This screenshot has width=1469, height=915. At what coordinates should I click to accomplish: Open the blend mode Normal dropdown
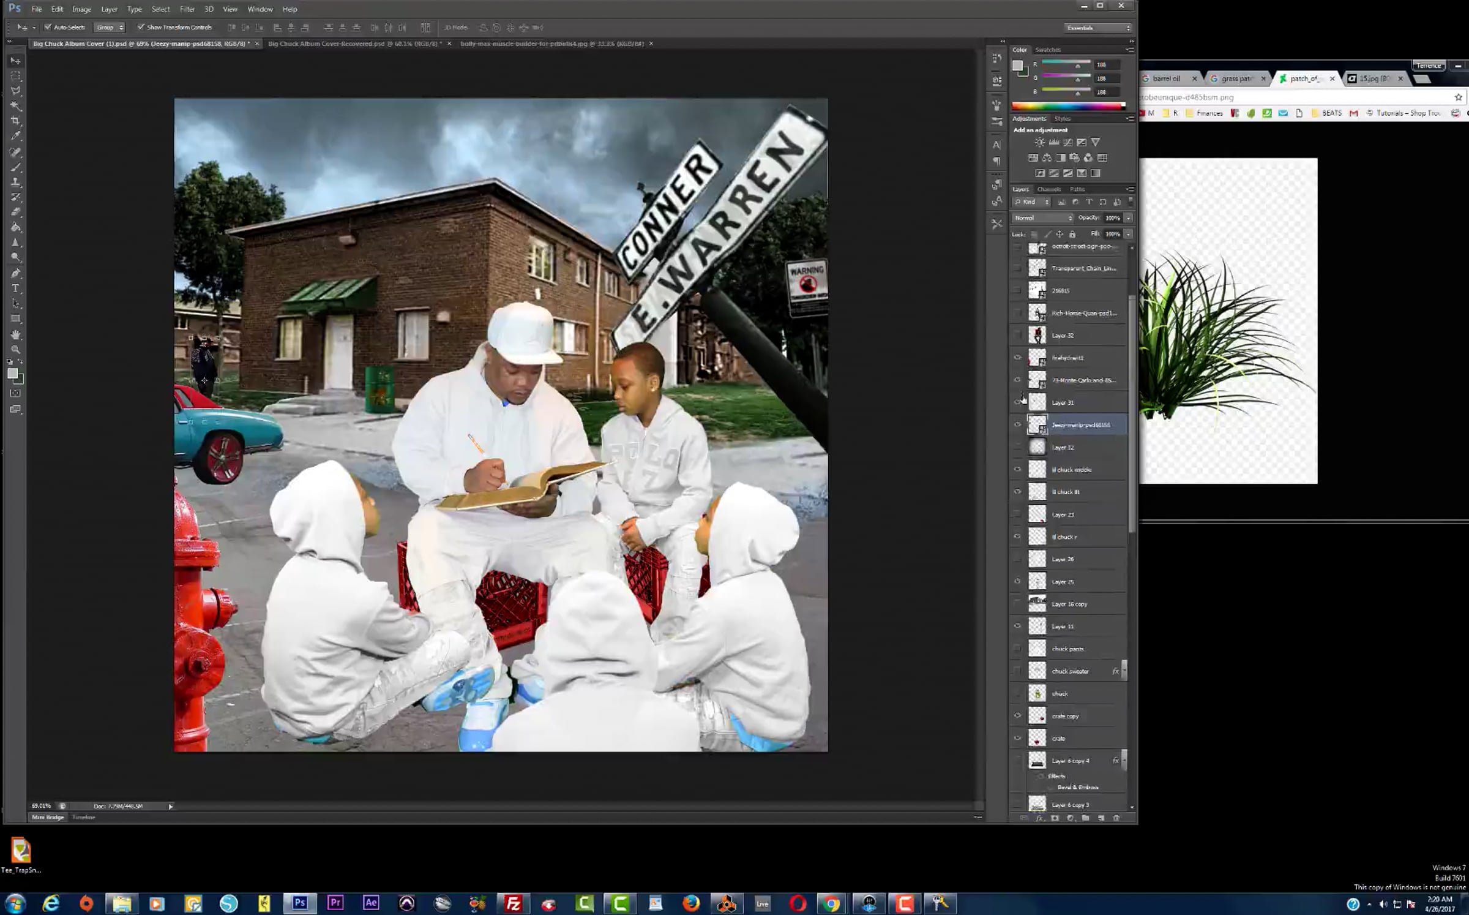pos(1042,218)
